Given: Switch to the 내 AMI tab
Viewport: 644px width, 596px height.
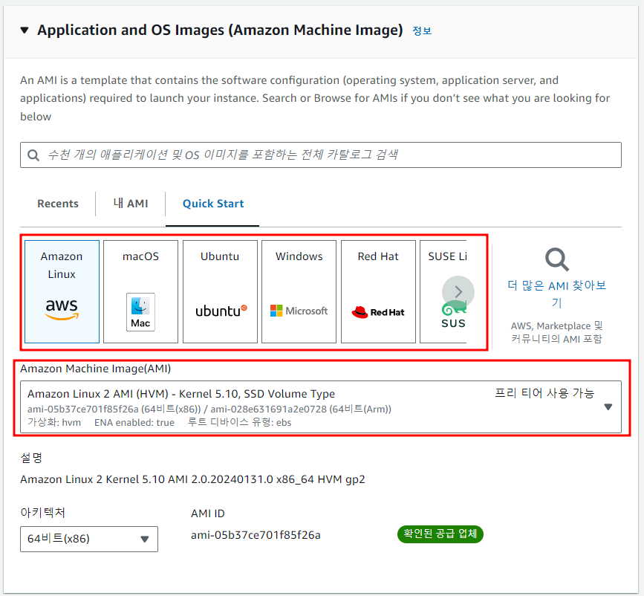Looking at the screenshot, I should (x=131, y=204).
